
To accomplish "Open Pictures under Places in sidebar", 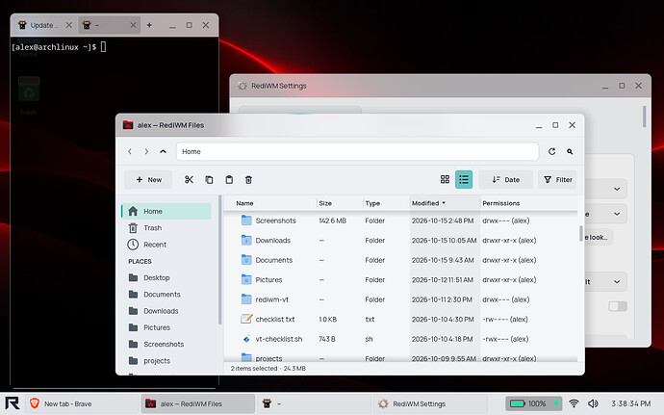I will pyautogui.click(x=166, y=327).
